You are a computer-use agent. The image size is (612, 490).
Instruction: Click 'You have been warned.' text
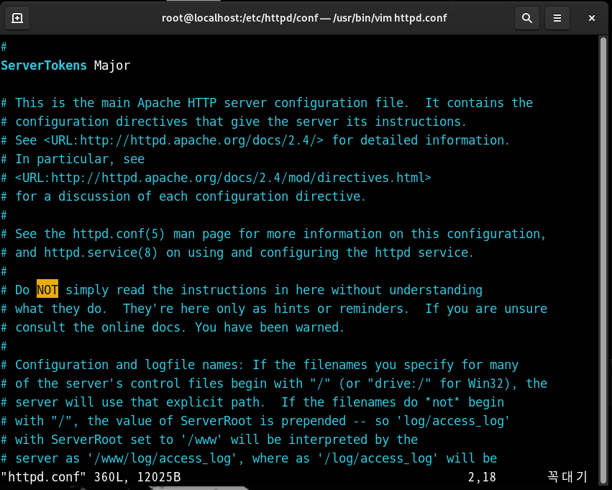[269, 327]
